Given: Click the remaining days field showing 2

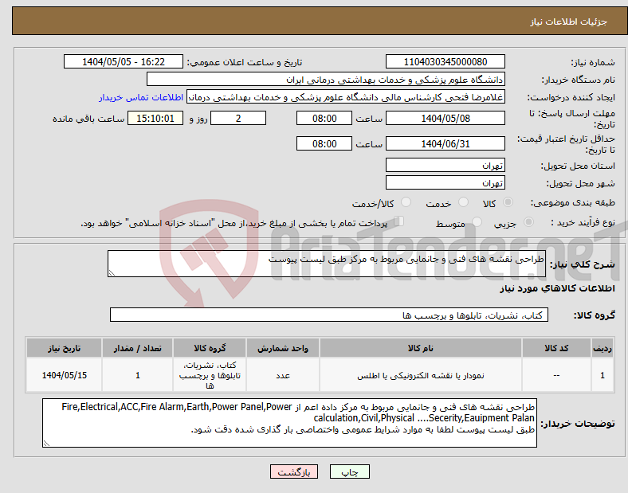Looking at the screenshot, I should [238, 119].
